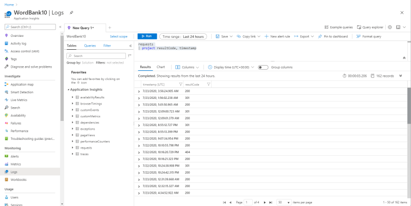The height and width of the screenshot is (206, 411).
Task: Expand the exceptions table node
Action: pos(72,129)
